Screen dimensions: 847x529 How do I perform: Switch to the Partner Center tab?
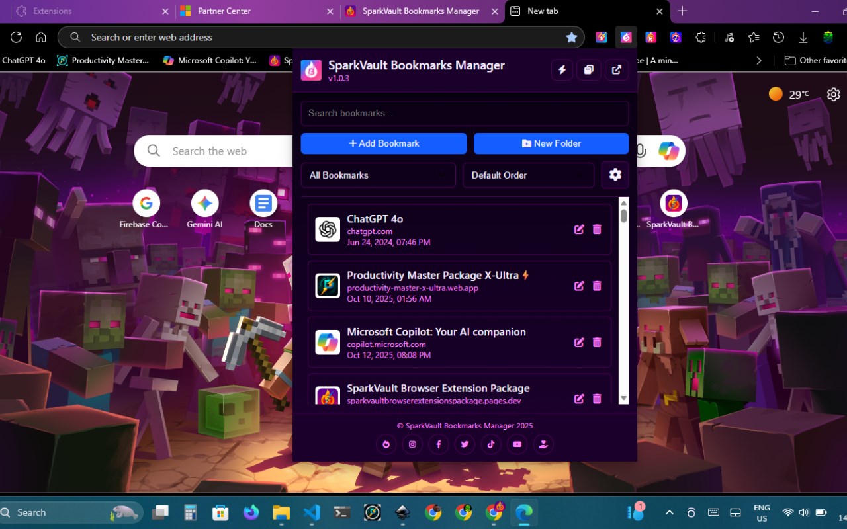click(258, 11)
